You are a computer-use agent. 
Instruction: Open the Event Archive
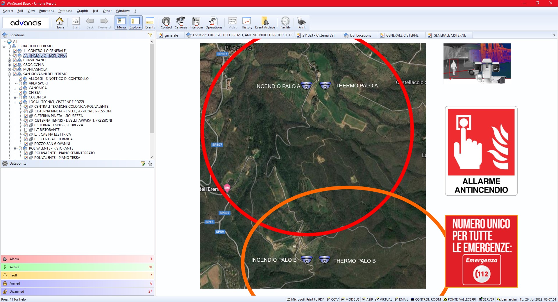[x=265, y=23]
